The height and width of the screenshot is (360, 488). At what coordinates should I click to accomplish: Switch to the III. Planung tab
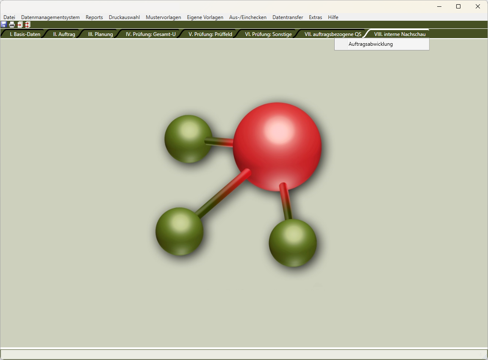100,34
